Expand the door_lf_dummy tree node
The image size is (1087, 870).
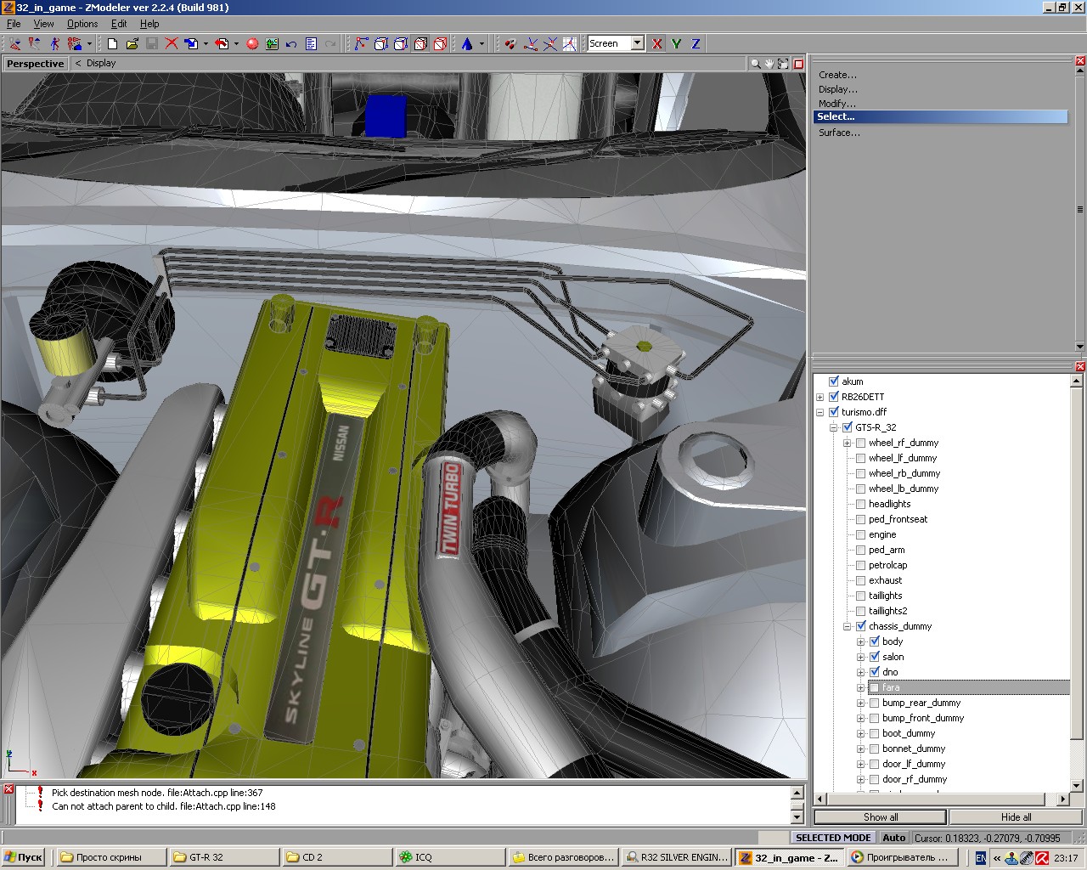click(861, 764)
